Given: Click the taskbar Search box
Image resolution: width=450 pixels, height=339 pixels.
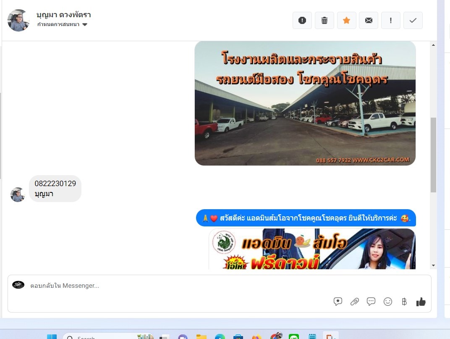Looking at the screenshot, I should click(x=108, y=336).
